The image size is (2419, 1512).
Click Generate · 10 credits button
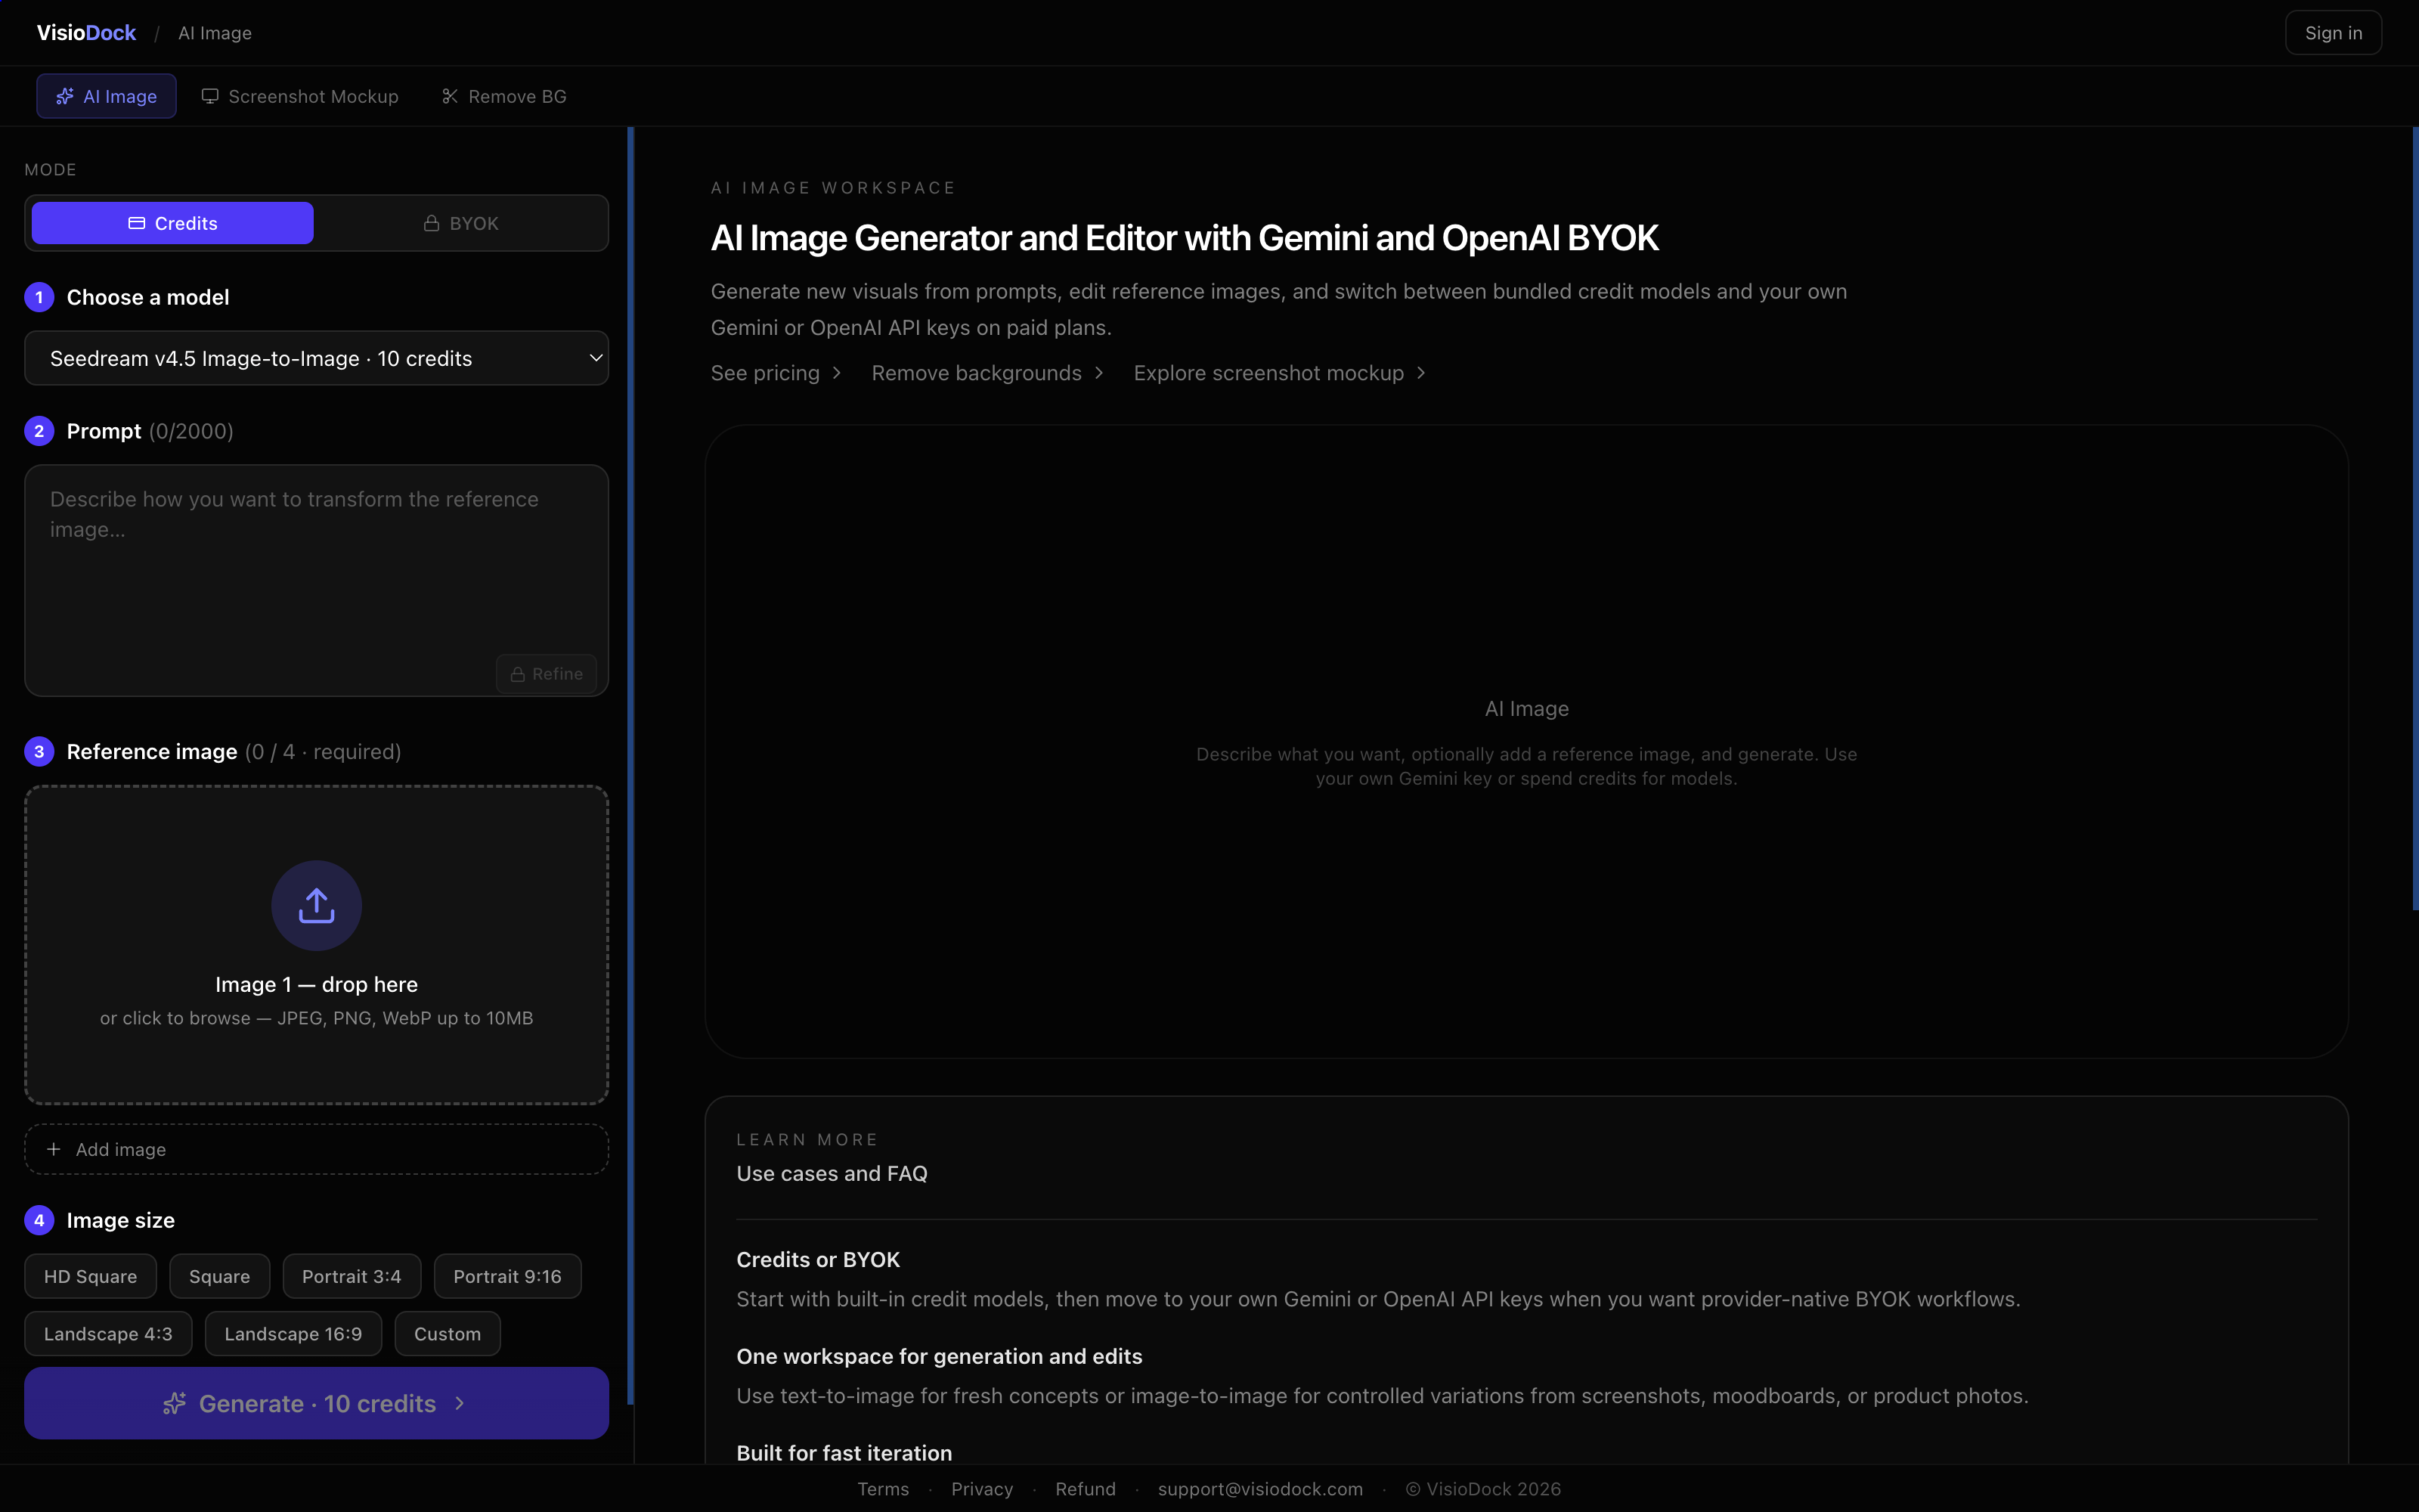(316, 1403)
